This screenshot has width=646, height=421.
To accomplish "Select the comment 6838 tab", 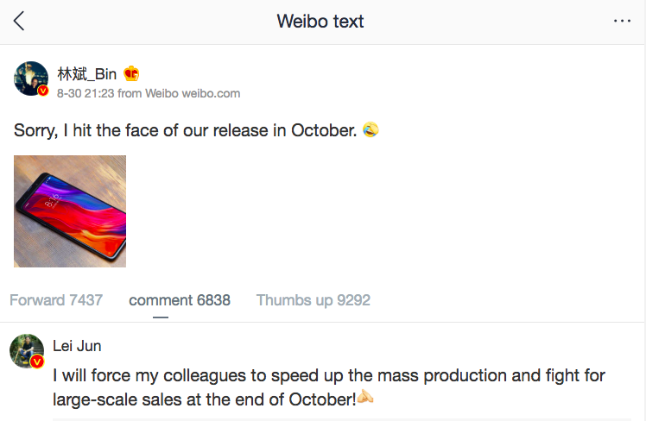I will 180,300.
